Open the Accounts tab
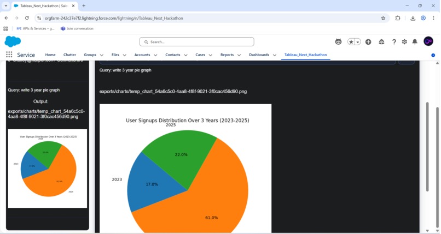Viewport: 441px width, 234px height. coord(142,55)
